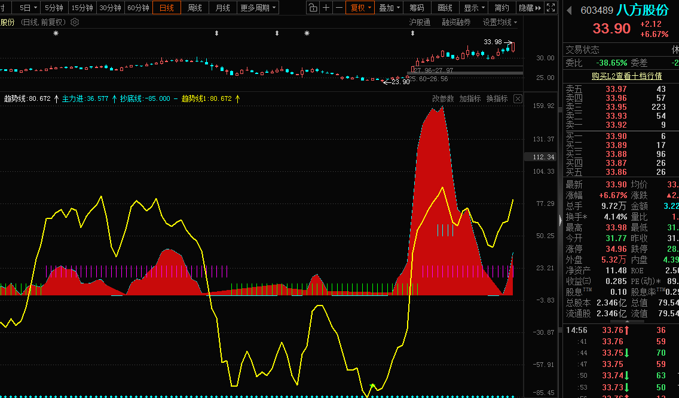Select the 30分钟 period tab
Viewport: 679px width, 398px height.
click(x=110, y=8)
